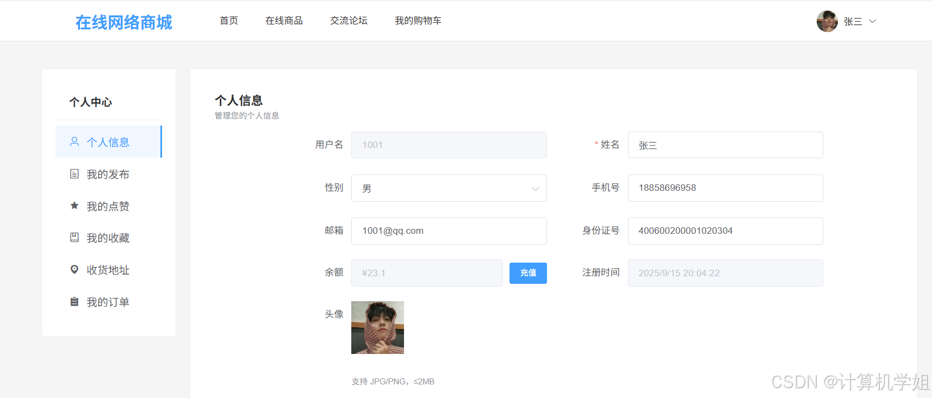
Task: Click the 注册时间 field label
Action: [x=601, y=272]
